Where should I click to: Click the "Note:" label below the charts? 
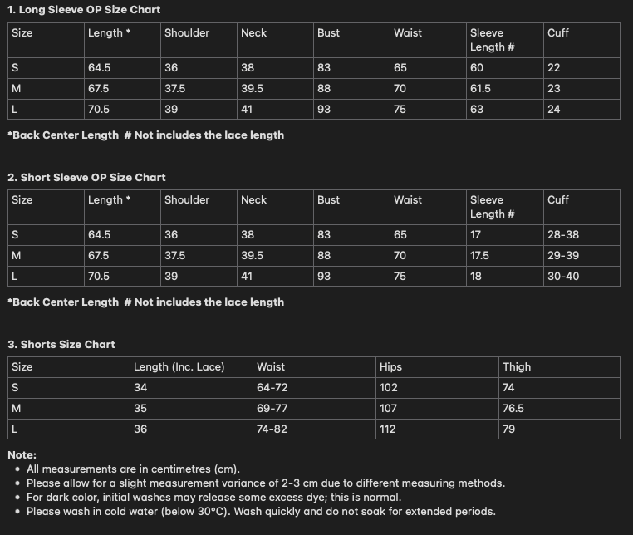click(x=22, y=454)
